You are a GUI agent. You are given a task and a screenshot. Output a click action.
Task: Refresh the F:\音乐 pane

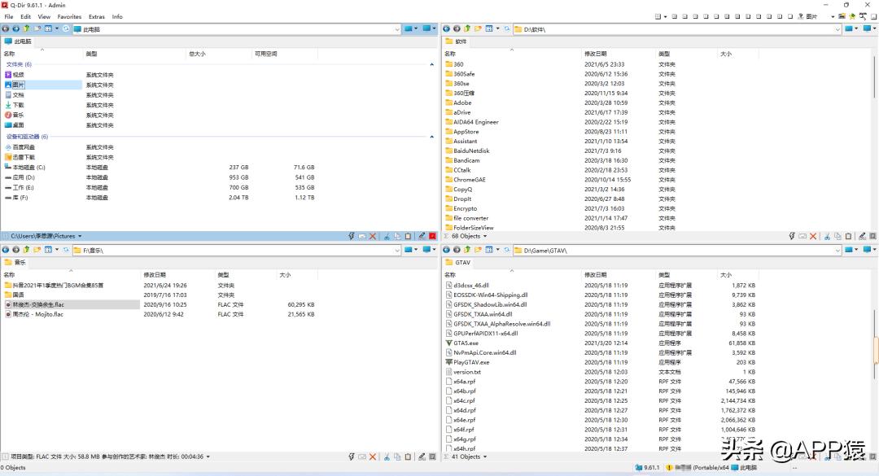pos(66,250)
